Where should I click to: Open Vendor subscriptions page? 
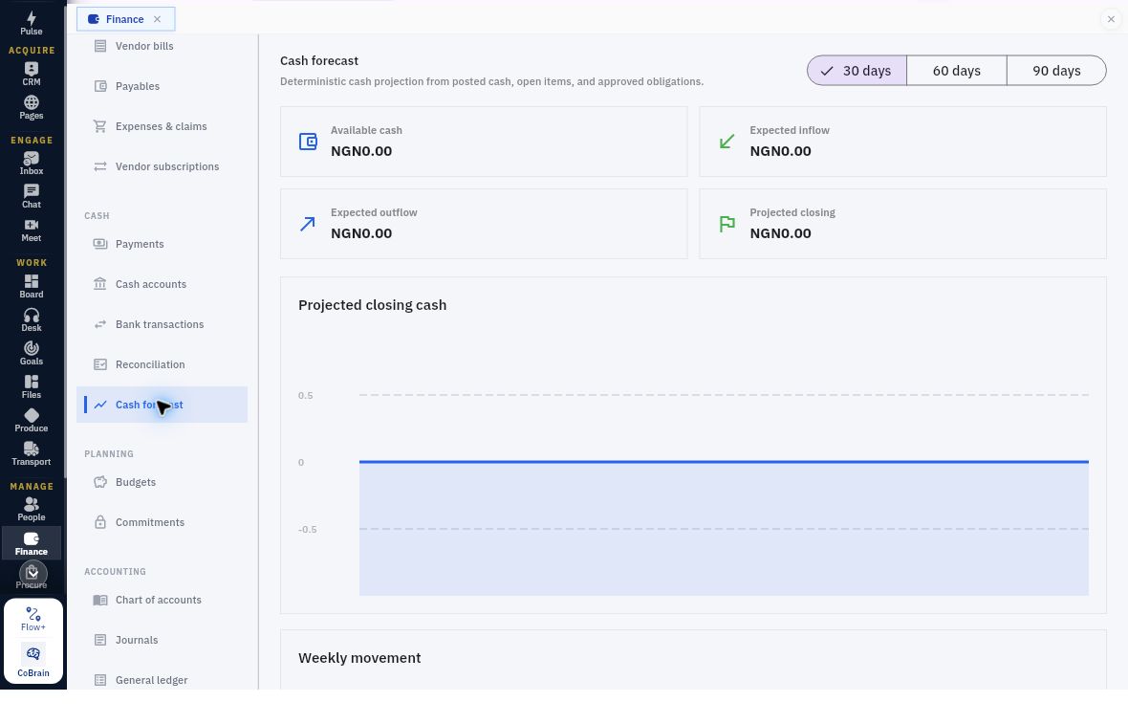point(162,167)
